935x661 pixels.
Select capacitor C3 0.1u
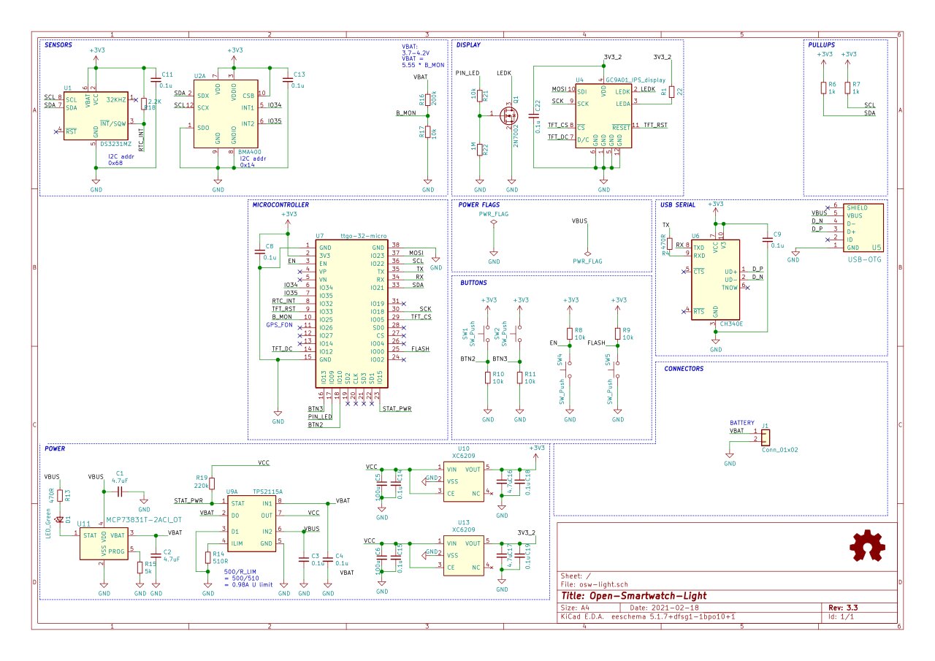coord(304,559)
